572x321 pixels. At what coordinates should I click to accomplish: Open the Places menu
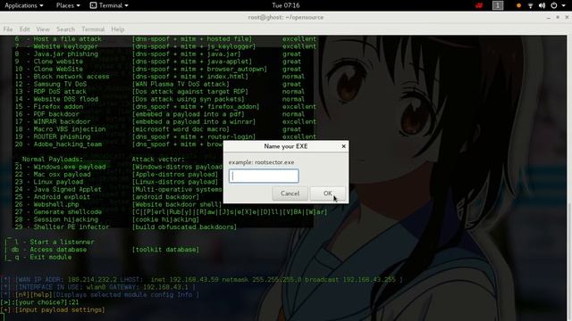click(68, 5)
